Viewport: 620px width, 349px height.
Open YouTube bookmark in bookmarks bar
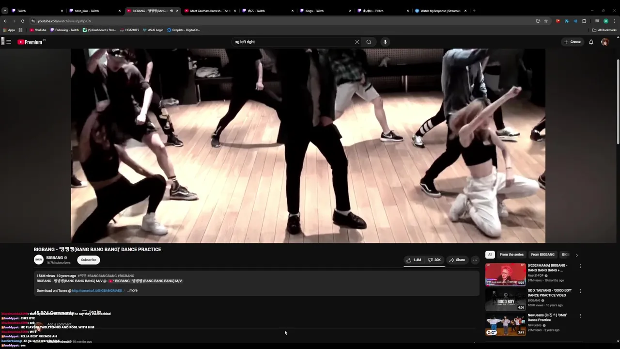38,30
